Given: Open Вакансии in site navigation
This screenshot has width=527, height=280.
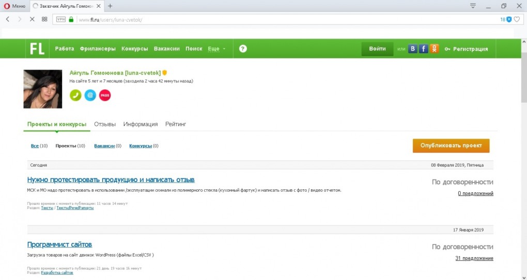Looking at the screenshot, I should click(x=167, y=49).
